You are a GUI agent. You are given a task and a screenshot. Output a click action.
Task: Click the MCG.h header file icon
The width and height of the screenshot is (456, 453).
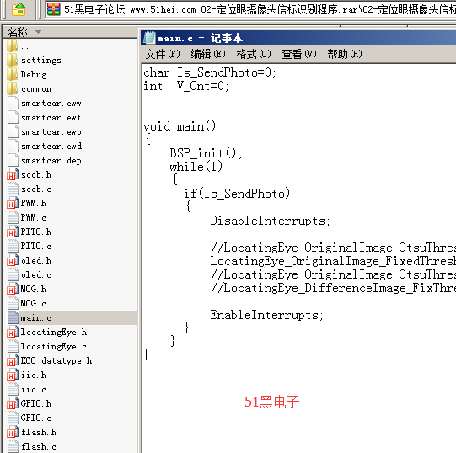(x=13, y=289)
